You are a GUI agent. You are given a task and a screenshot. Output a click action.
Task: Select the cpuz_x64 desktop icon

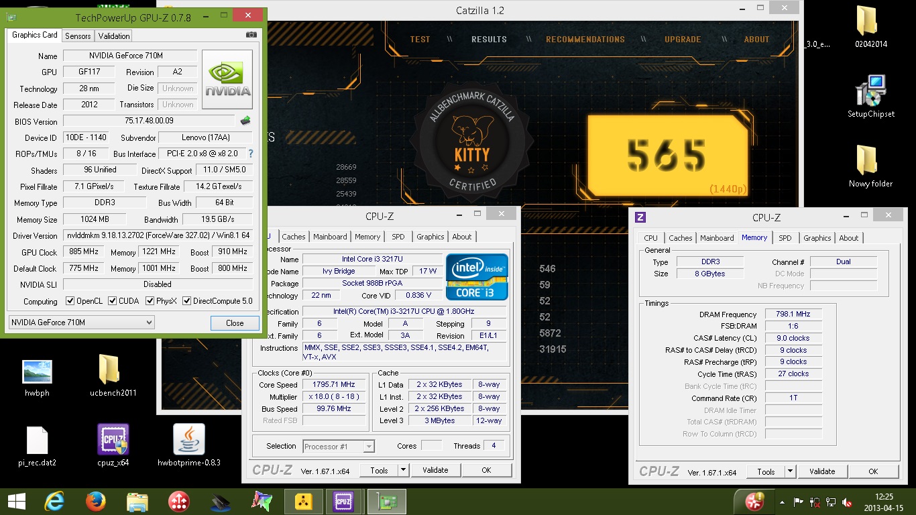(x=113, y=447)
